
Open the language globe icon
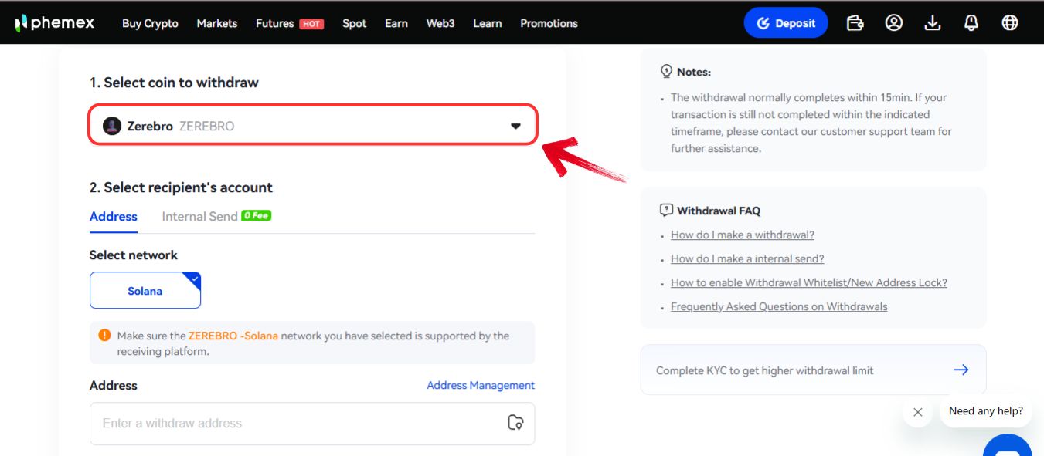coord(1010,23)
